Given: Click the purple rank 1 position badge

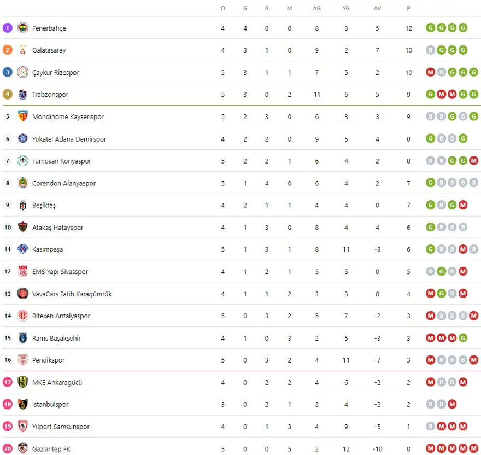Looking at the screenshot, I should click(7, 28).
